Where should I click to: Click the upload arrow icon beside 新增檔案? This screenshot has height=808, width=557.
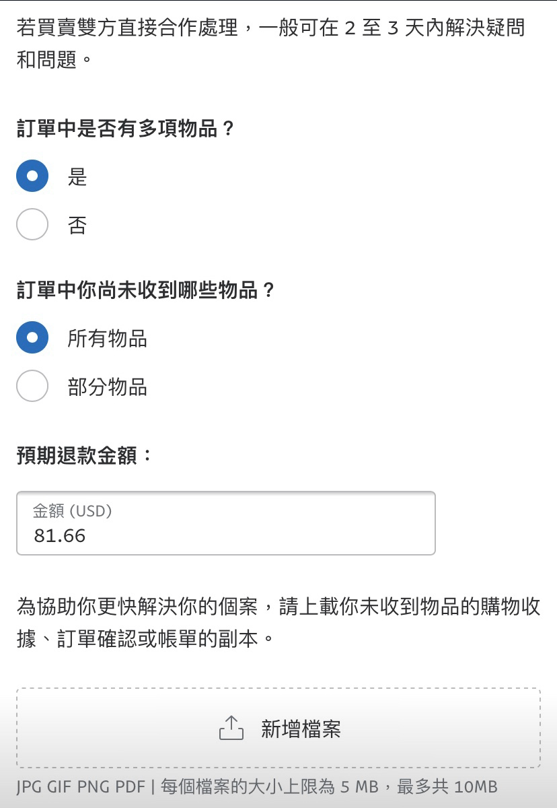231,729
